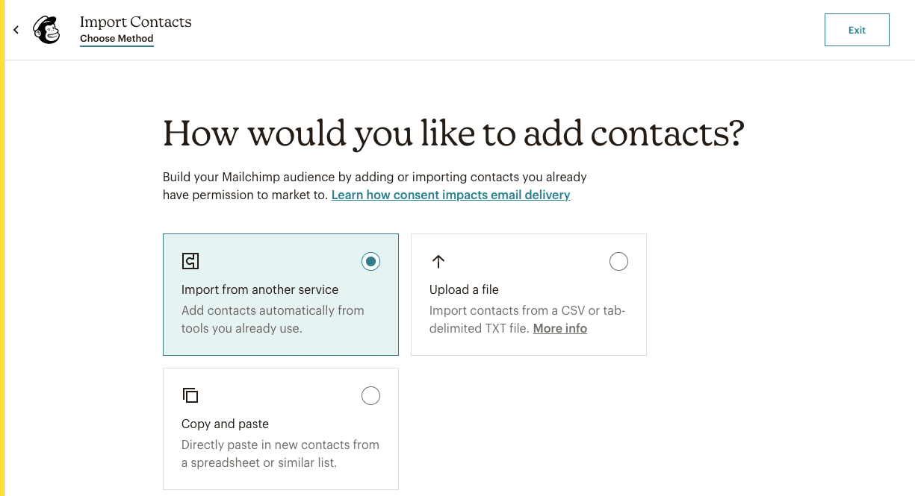Select the 'Copy and paste' radio button
The image size is (915, 496).
(370, 395)
